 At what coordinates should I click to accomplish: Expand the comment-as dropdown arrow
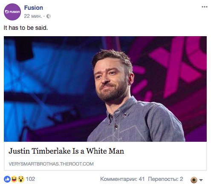tap(201, 180)
